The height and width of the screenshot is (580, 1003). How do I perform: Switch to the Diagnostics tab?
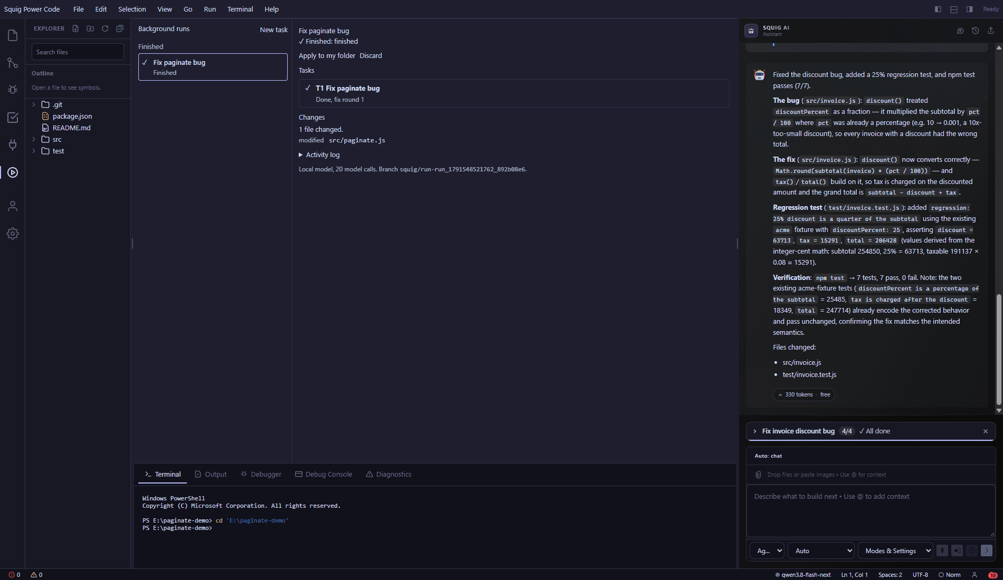389,474
